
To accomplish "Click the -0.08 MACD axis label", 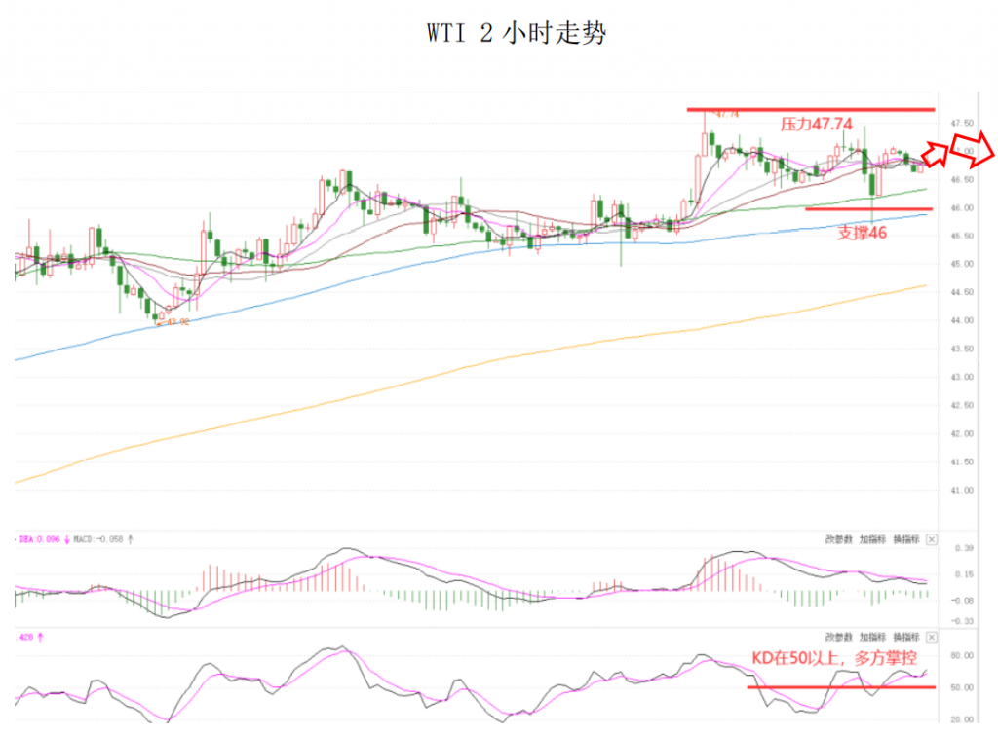I will 962,601.
